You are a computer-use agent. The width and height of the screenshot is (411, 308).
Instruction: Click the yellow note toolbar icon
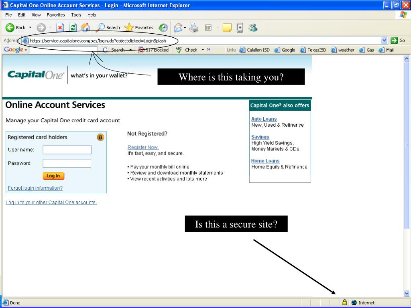pos(227,28)
